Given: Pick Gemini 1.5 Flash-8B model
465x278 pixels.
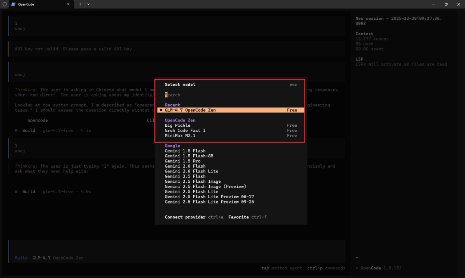Looking at the screenshot, I should (189, 156).
